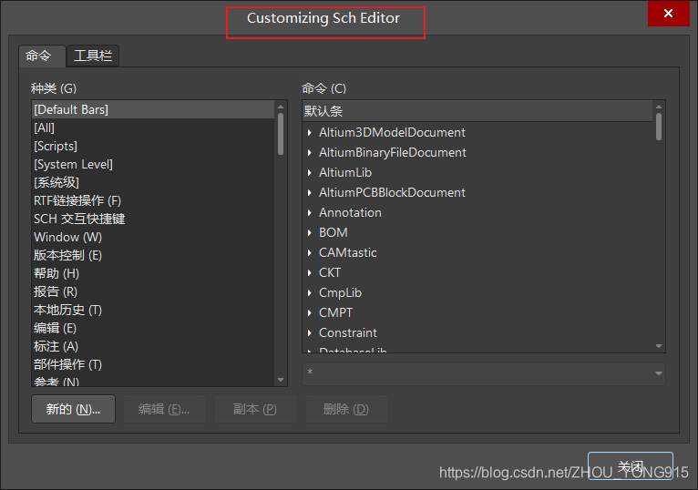Select the CAMtastic command entry
Screen dimensions: 698x490
click(x=348, y=253)
